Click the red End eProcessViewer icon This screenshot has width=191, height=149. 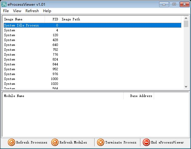pyautogui.click(x=146, y=142)
